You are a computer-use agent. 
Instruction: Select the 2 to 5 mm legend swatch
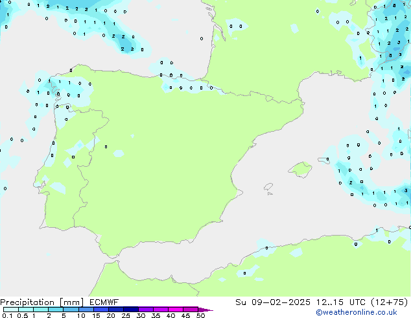[56, 310]
